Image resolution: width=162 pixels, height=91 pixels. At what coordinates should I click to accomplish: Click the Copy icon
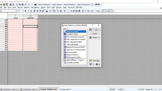(x=20, y=5)
